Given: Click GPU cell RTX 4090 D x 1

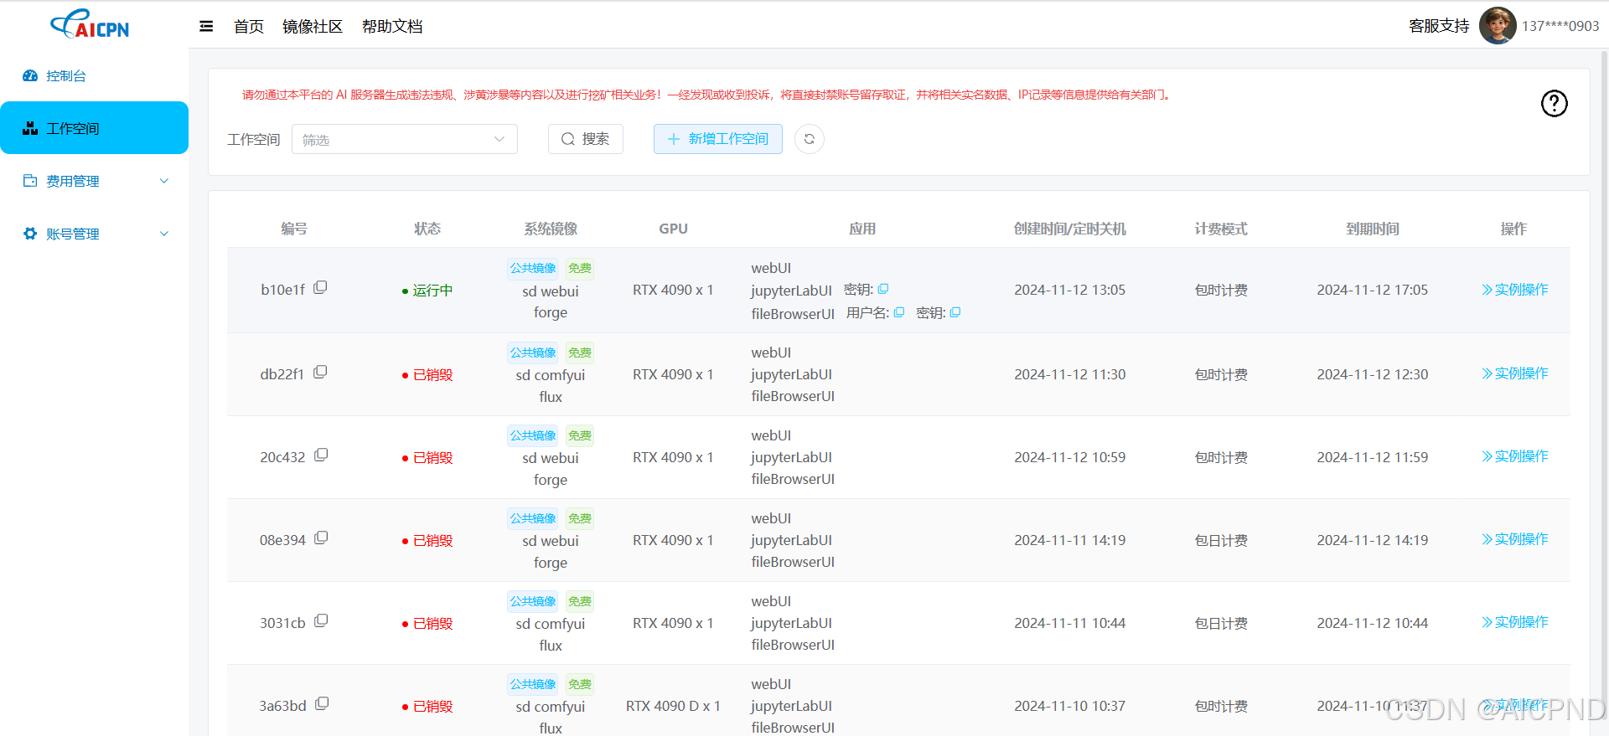Looking at the screenshot, I should click(x=673, y=706).
